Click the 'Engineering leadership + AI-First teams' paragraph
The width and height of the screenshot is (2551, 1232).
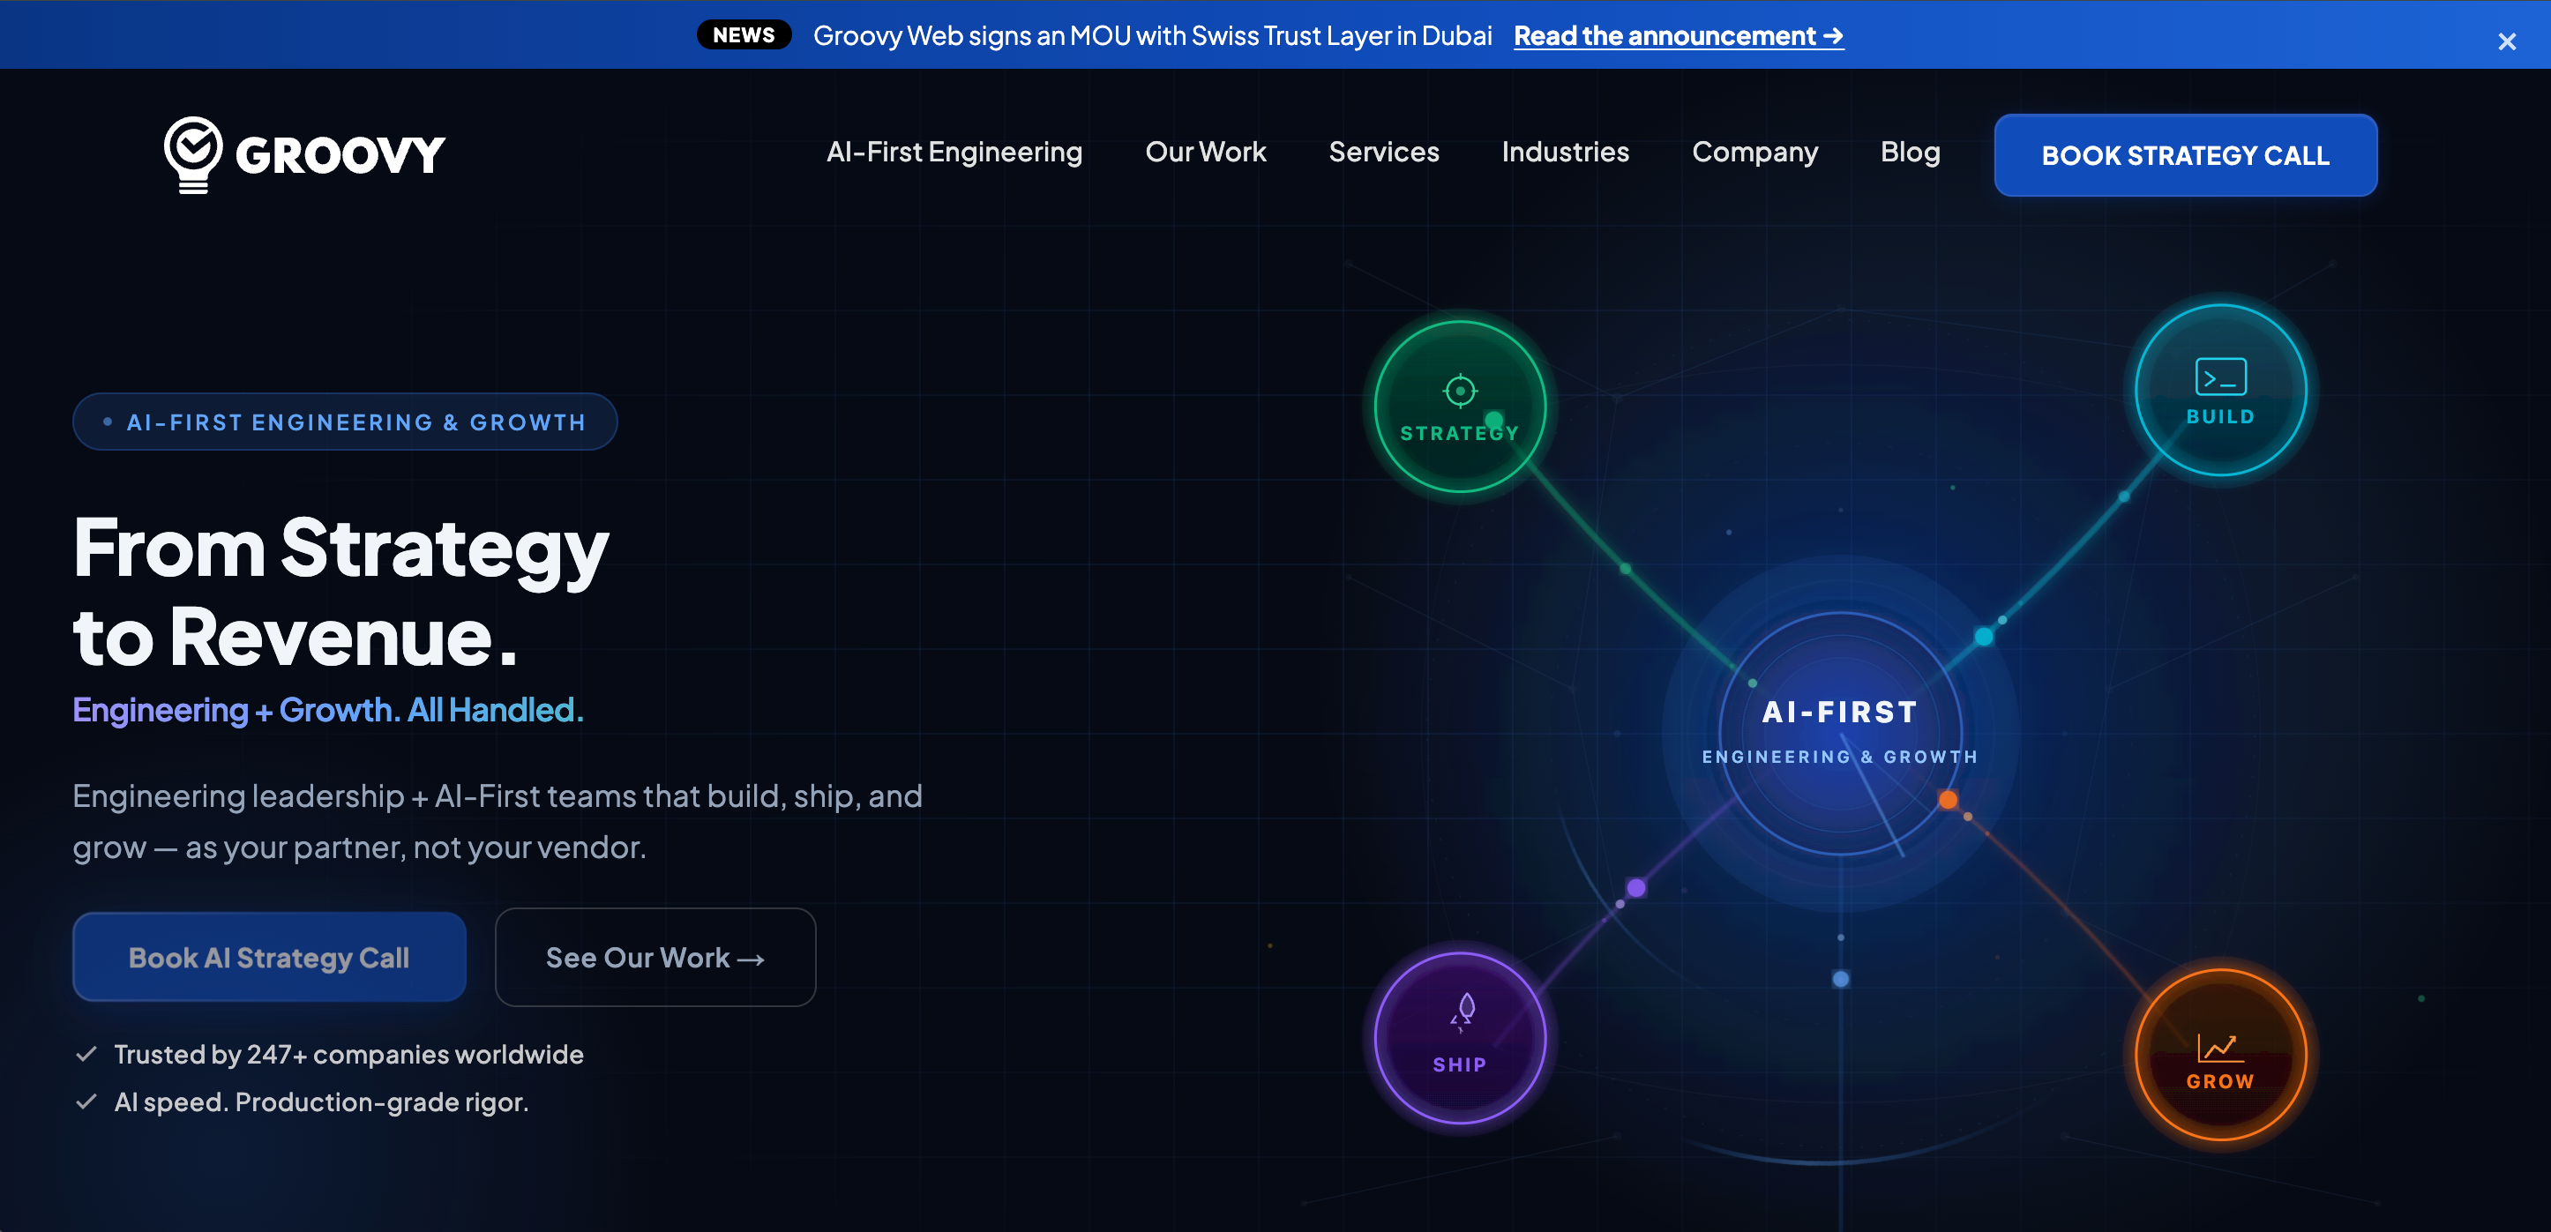pyautogui.click(x=497, y=821)
